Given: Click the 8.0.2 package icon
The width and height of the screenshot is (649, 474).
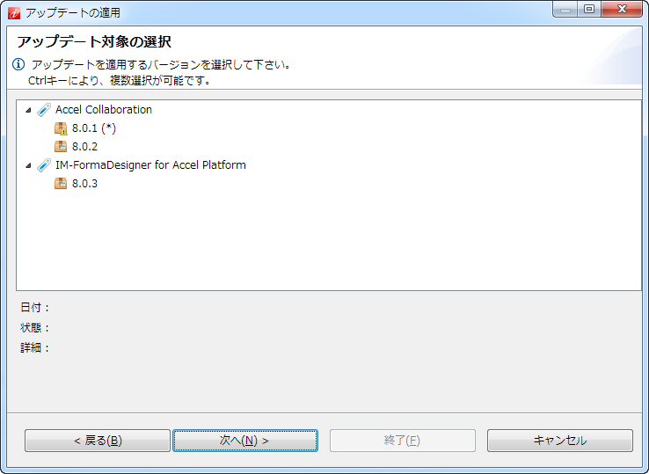Looking at the screenshot, I should click(61, 147).
